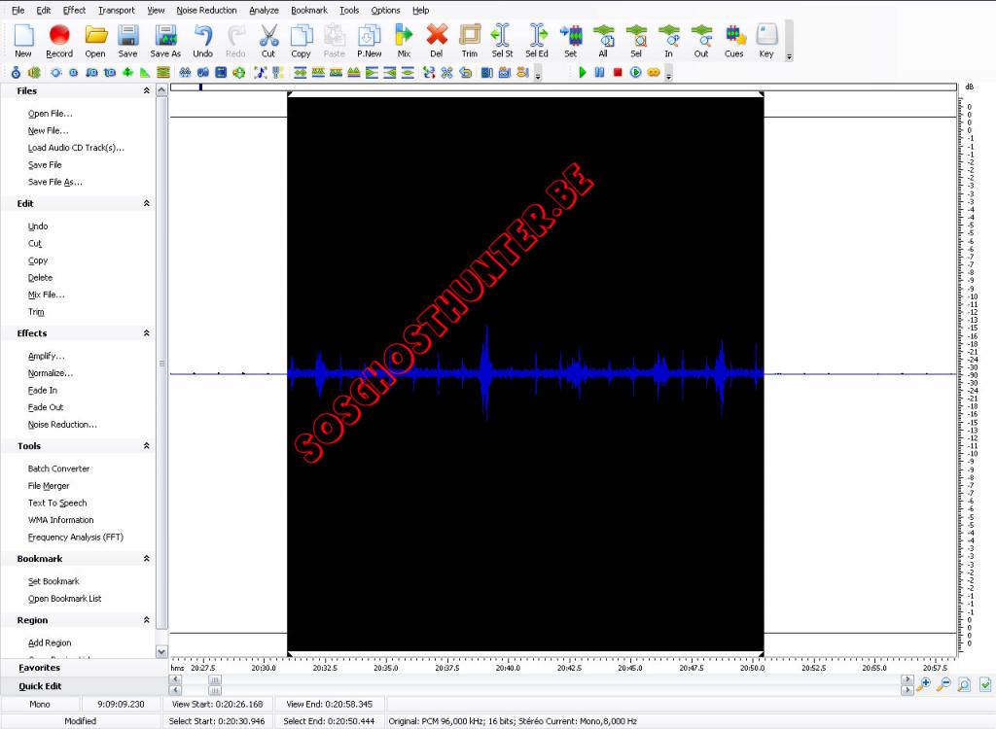Click the 'Select End: 0:20:50.444' status field
The width and height of the screenshot is (996, 729).
click(x=329, y=721)
